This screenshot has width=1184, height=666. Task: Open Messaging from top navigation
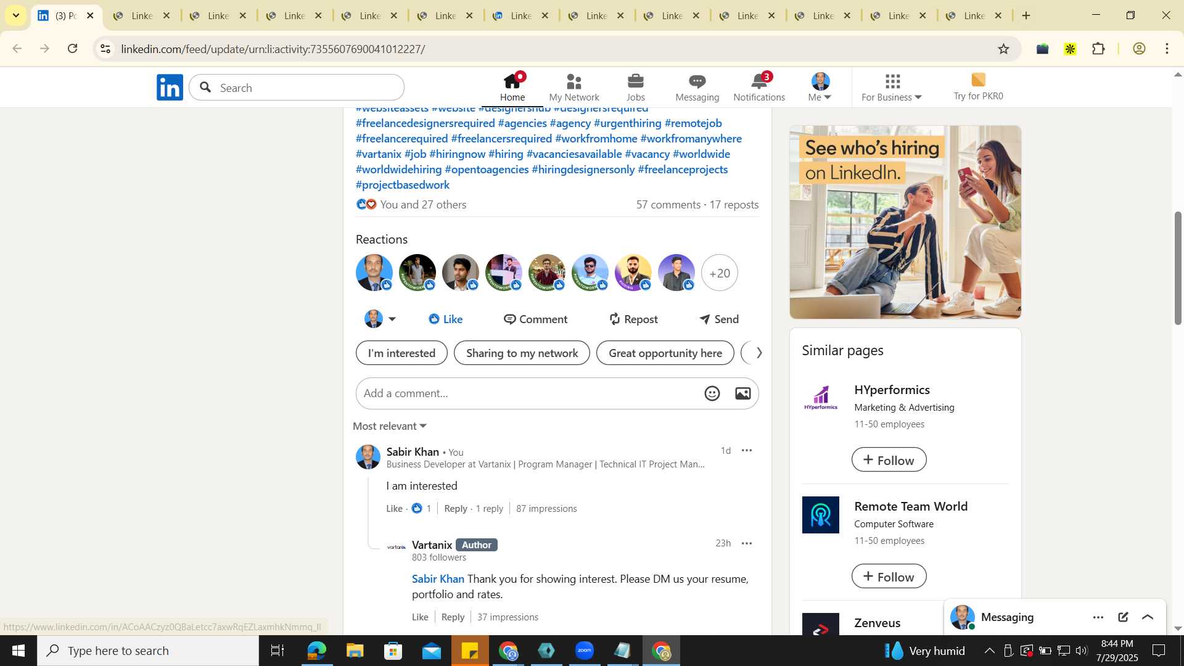tap(697, 87)
